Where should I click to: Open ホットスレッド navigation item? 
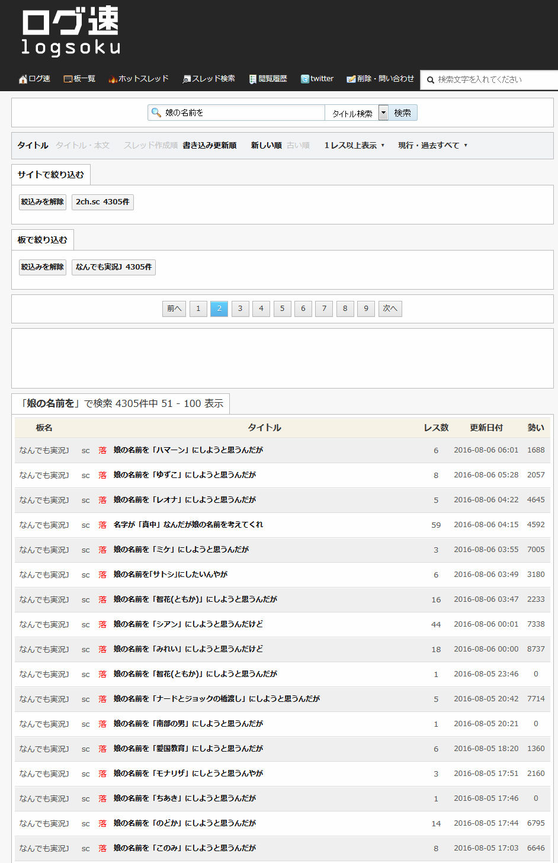pyautogui.click(x=143, y=79)
